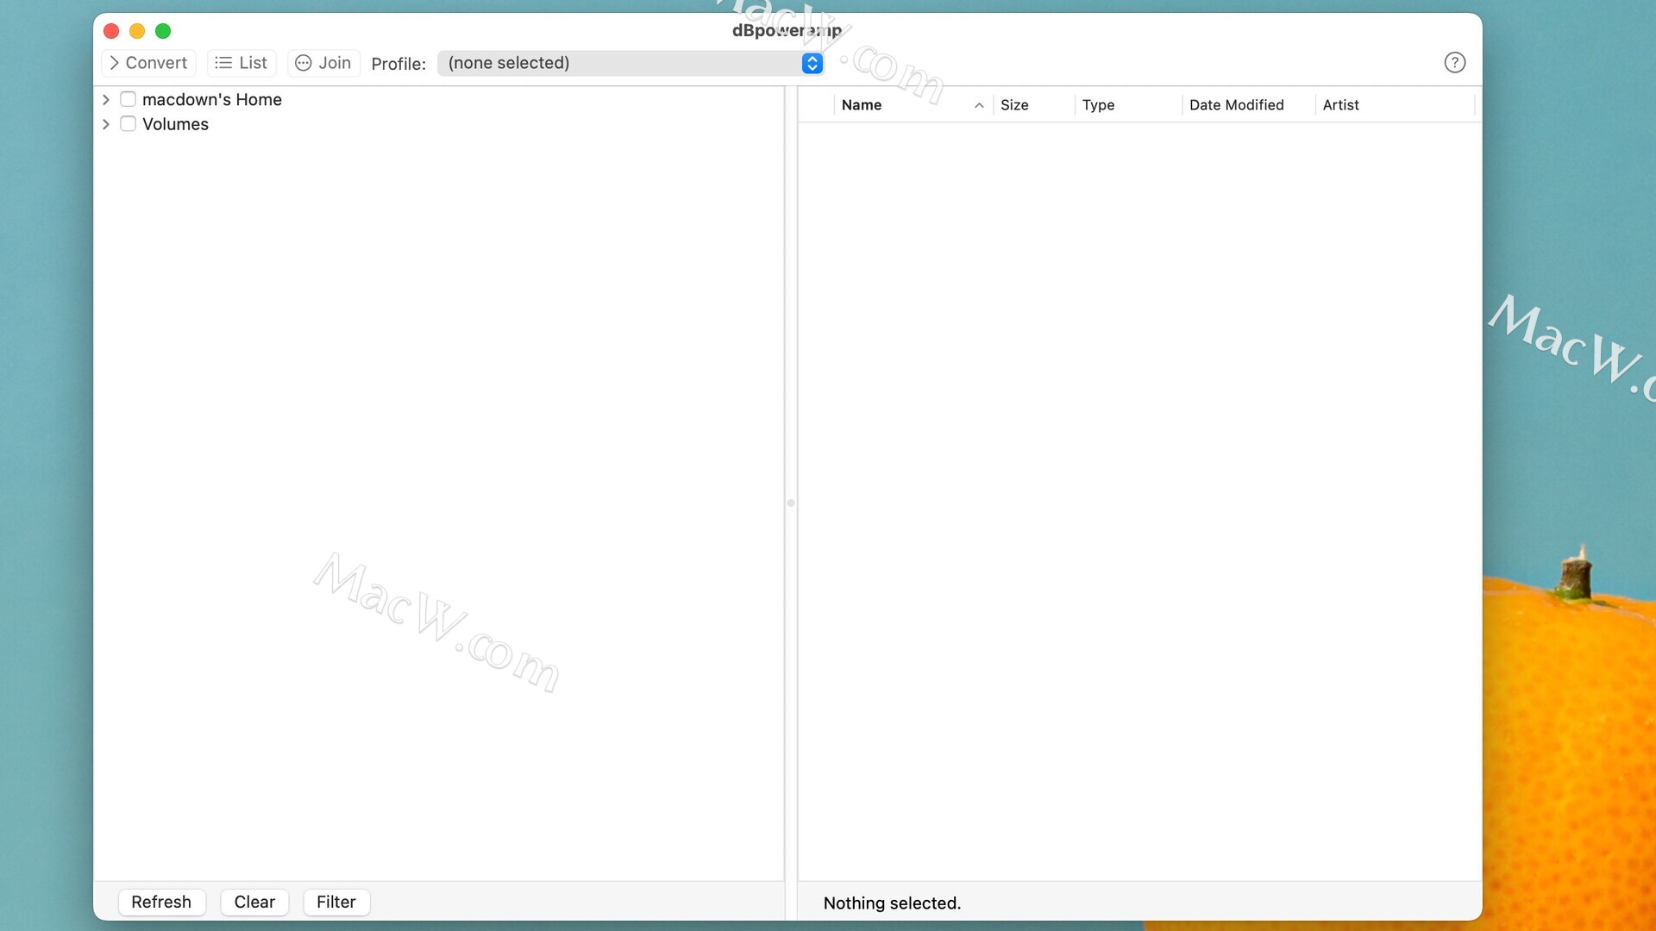Minimize the dBpoweramp window
1656x931 pixels.
click(137, 31)
